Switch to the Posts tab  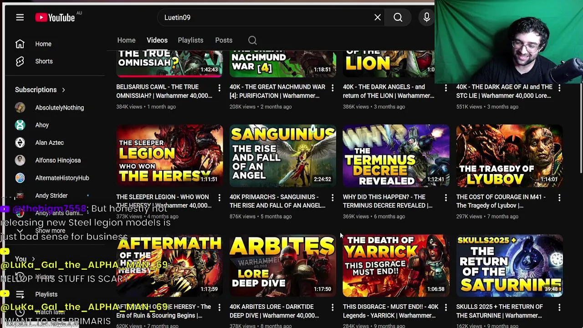pyautogui.click(x=224, y=40)
